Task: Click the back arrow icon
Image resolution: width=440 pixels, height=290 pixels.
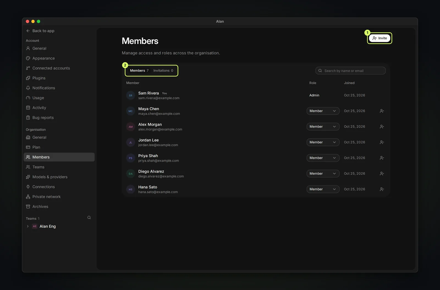Action: click(28, 31)
